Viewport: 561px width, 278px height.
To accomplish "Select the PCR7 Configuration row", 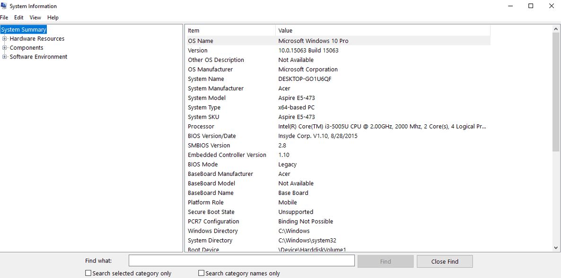I will tap(338, 221).
